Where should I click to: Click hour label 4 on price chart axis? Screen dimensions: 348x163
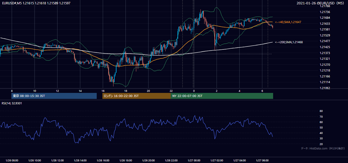(x=239, y=91)
